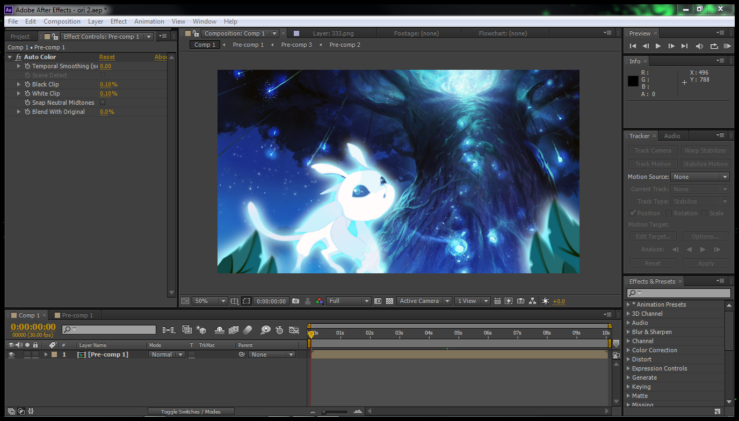
Task: Toggle the transparency grid icon
Action: 390,301
